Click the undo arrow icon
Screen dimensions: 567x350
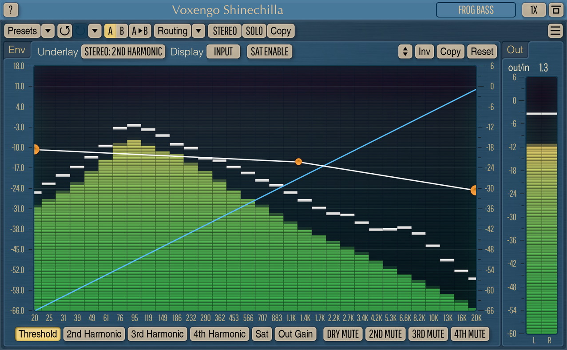point(65,31)
